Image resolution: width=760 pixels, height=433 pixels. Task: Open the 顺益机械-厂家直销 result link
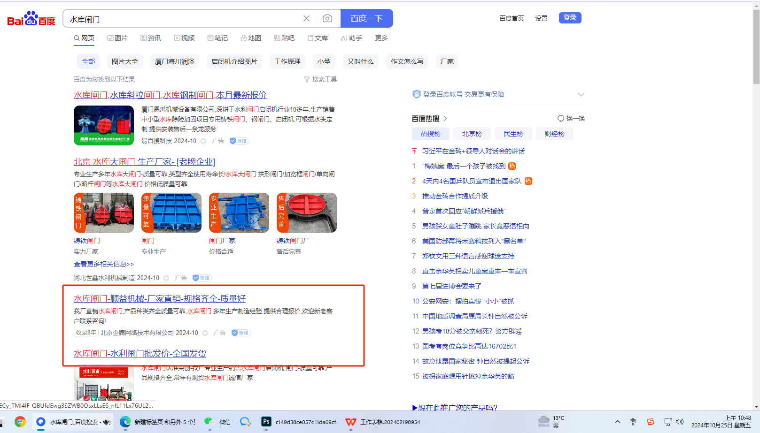coord(160,298)
